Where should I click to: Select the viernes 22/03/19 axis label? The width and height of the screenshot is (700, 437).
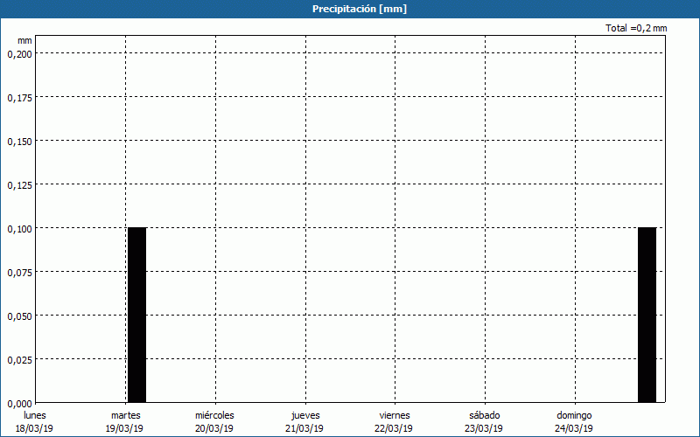pyautogui.click(x=394, y=422)
